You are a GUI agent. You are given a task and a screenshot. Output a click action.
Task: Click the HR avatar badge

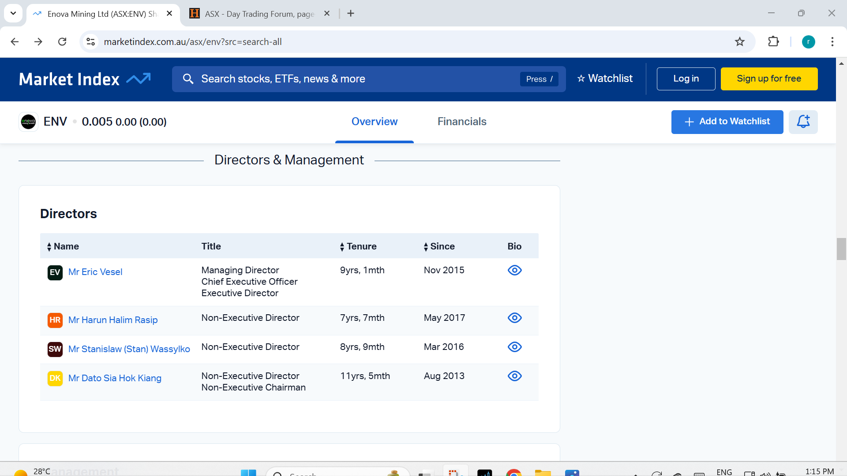[x=55, y=320]
